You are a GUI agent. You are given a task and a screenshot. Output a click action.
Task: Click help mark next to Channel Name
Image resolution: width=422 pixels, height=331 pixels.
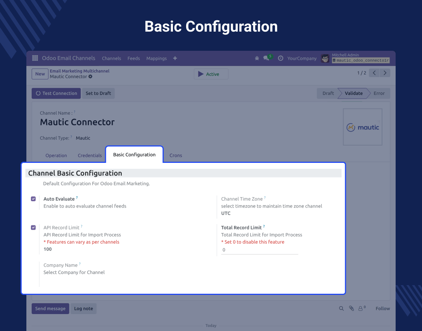[x=75, y=112]
